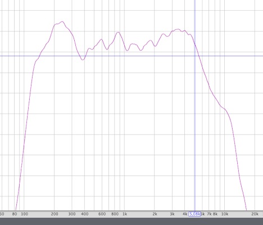
Task: Select the horizontal blue level cursor line
Action: click(x=131, y=56)
